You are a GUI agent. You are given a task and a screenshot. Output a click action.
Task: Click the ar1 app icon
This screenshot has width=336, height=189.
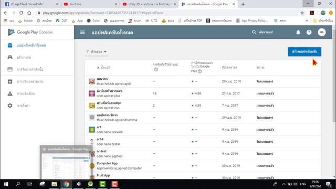click(92, 130)
